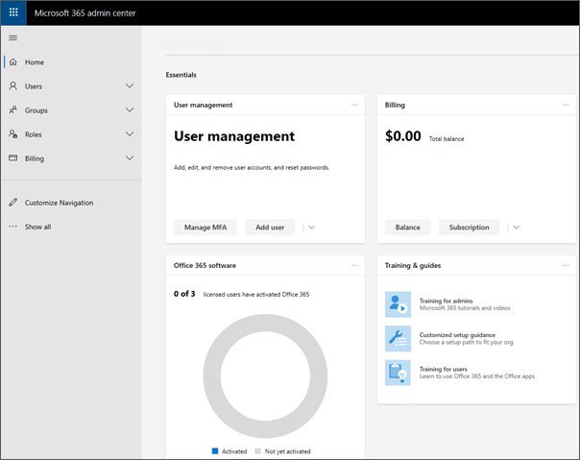Click the Manage MFA button
Image resolution: width=580 pixels, height=460 pixels.
click(x=205, y=228)
